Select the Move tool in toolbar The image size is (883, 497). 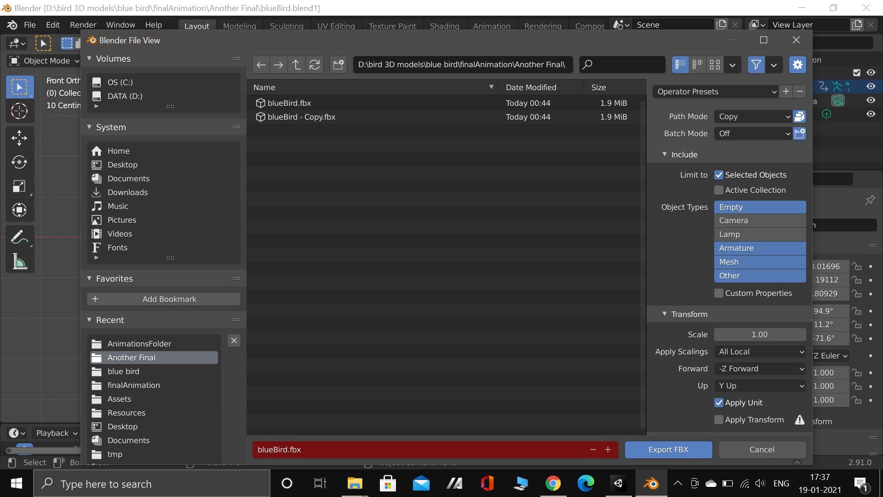tap(19, 138)
